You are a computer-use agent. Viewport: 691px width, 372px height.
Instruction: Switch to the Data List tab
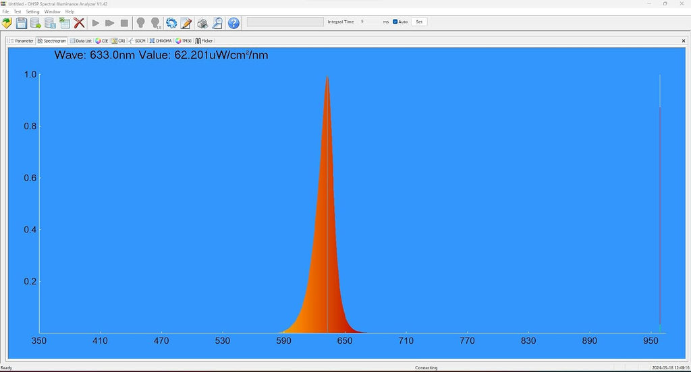tap(81, 40)
